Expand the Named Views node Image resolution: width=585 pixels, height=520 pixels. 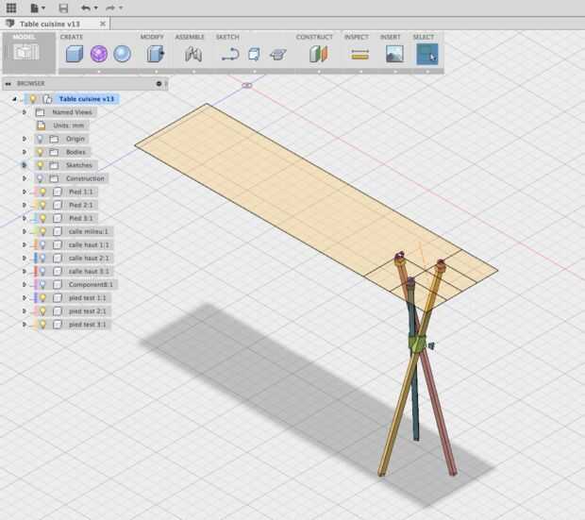[25, 112]
